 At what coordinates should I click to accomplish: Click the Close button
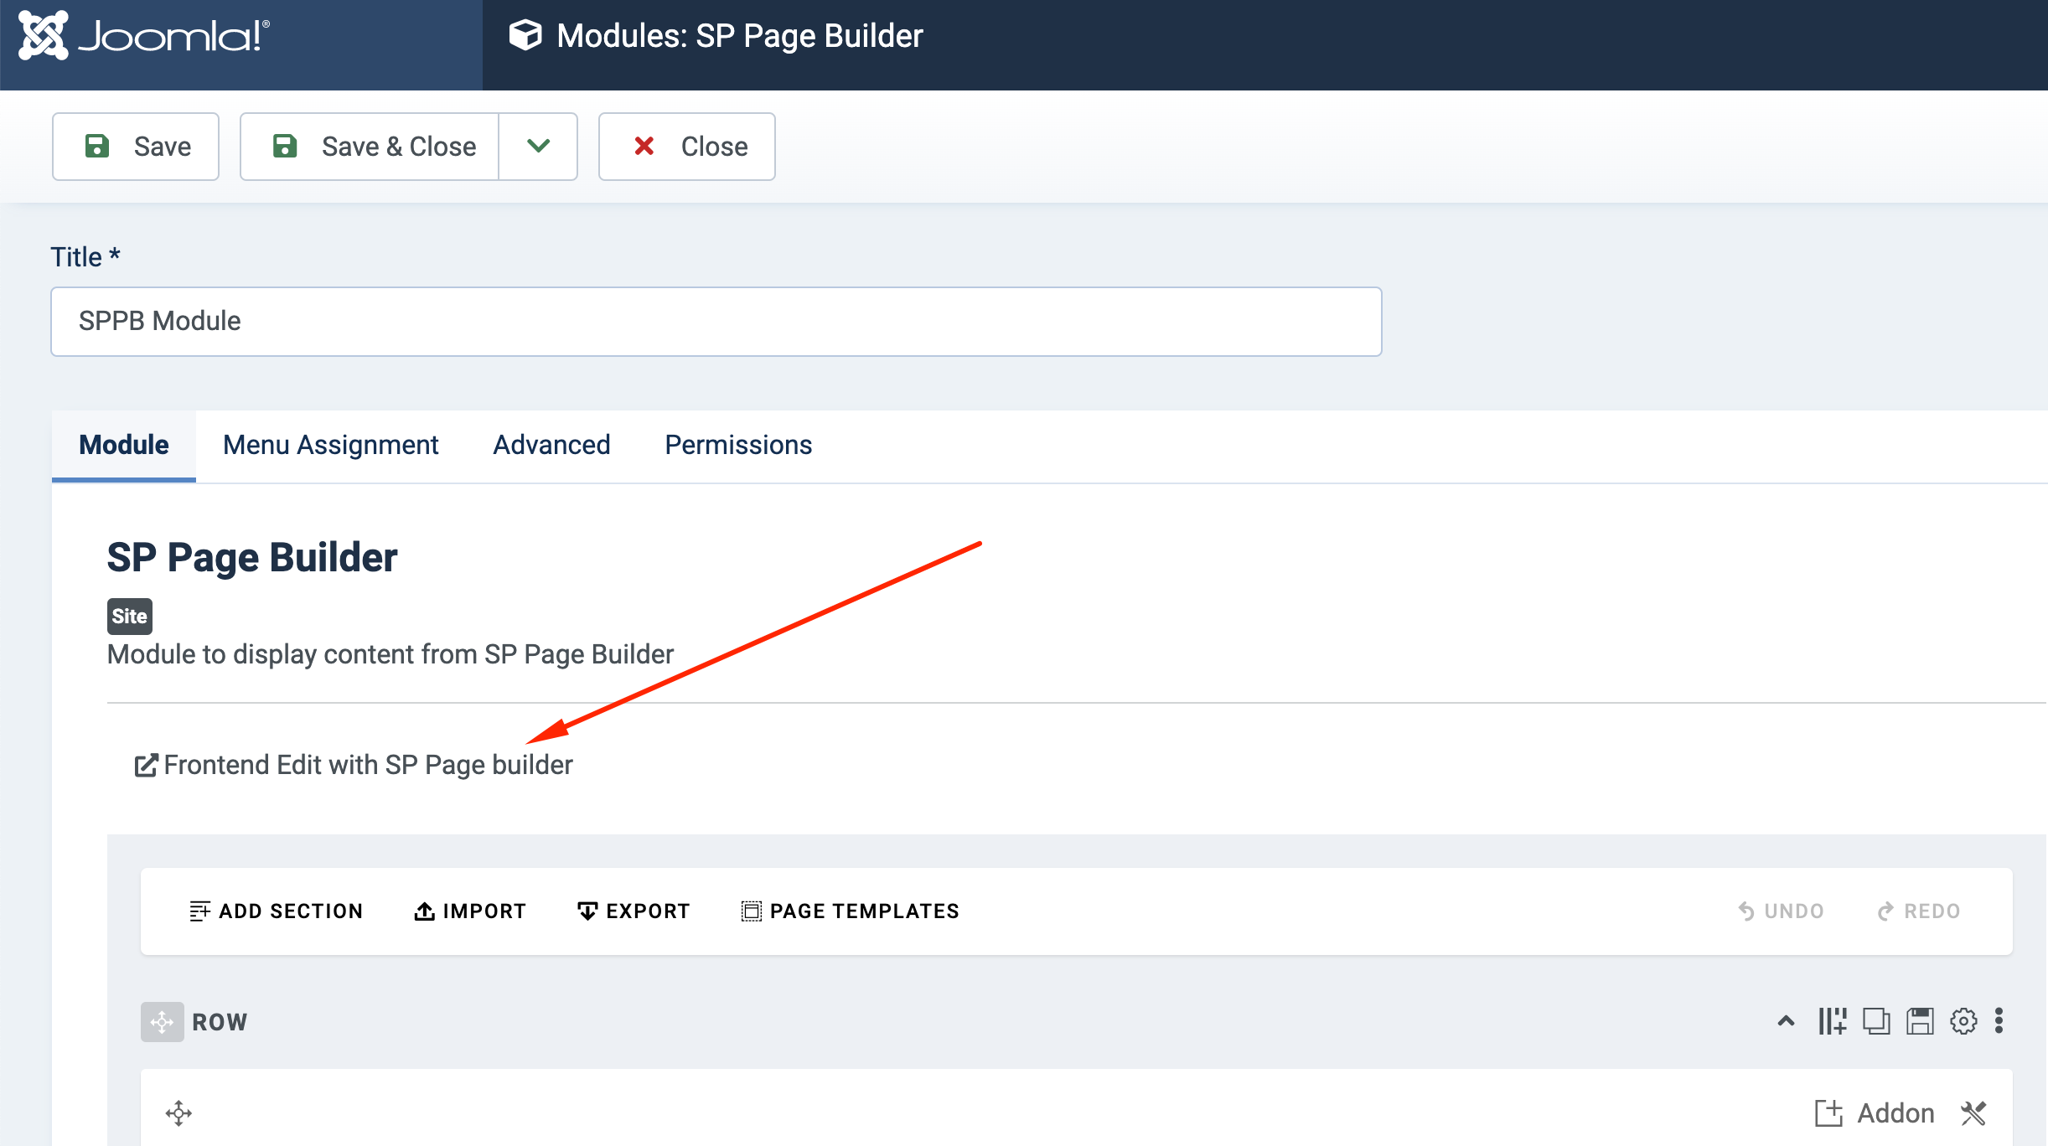tap(687, 147)
